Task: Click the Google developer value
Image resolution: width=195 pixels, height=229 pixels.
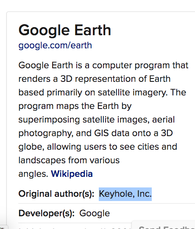Action: click(x=95, y=213)
